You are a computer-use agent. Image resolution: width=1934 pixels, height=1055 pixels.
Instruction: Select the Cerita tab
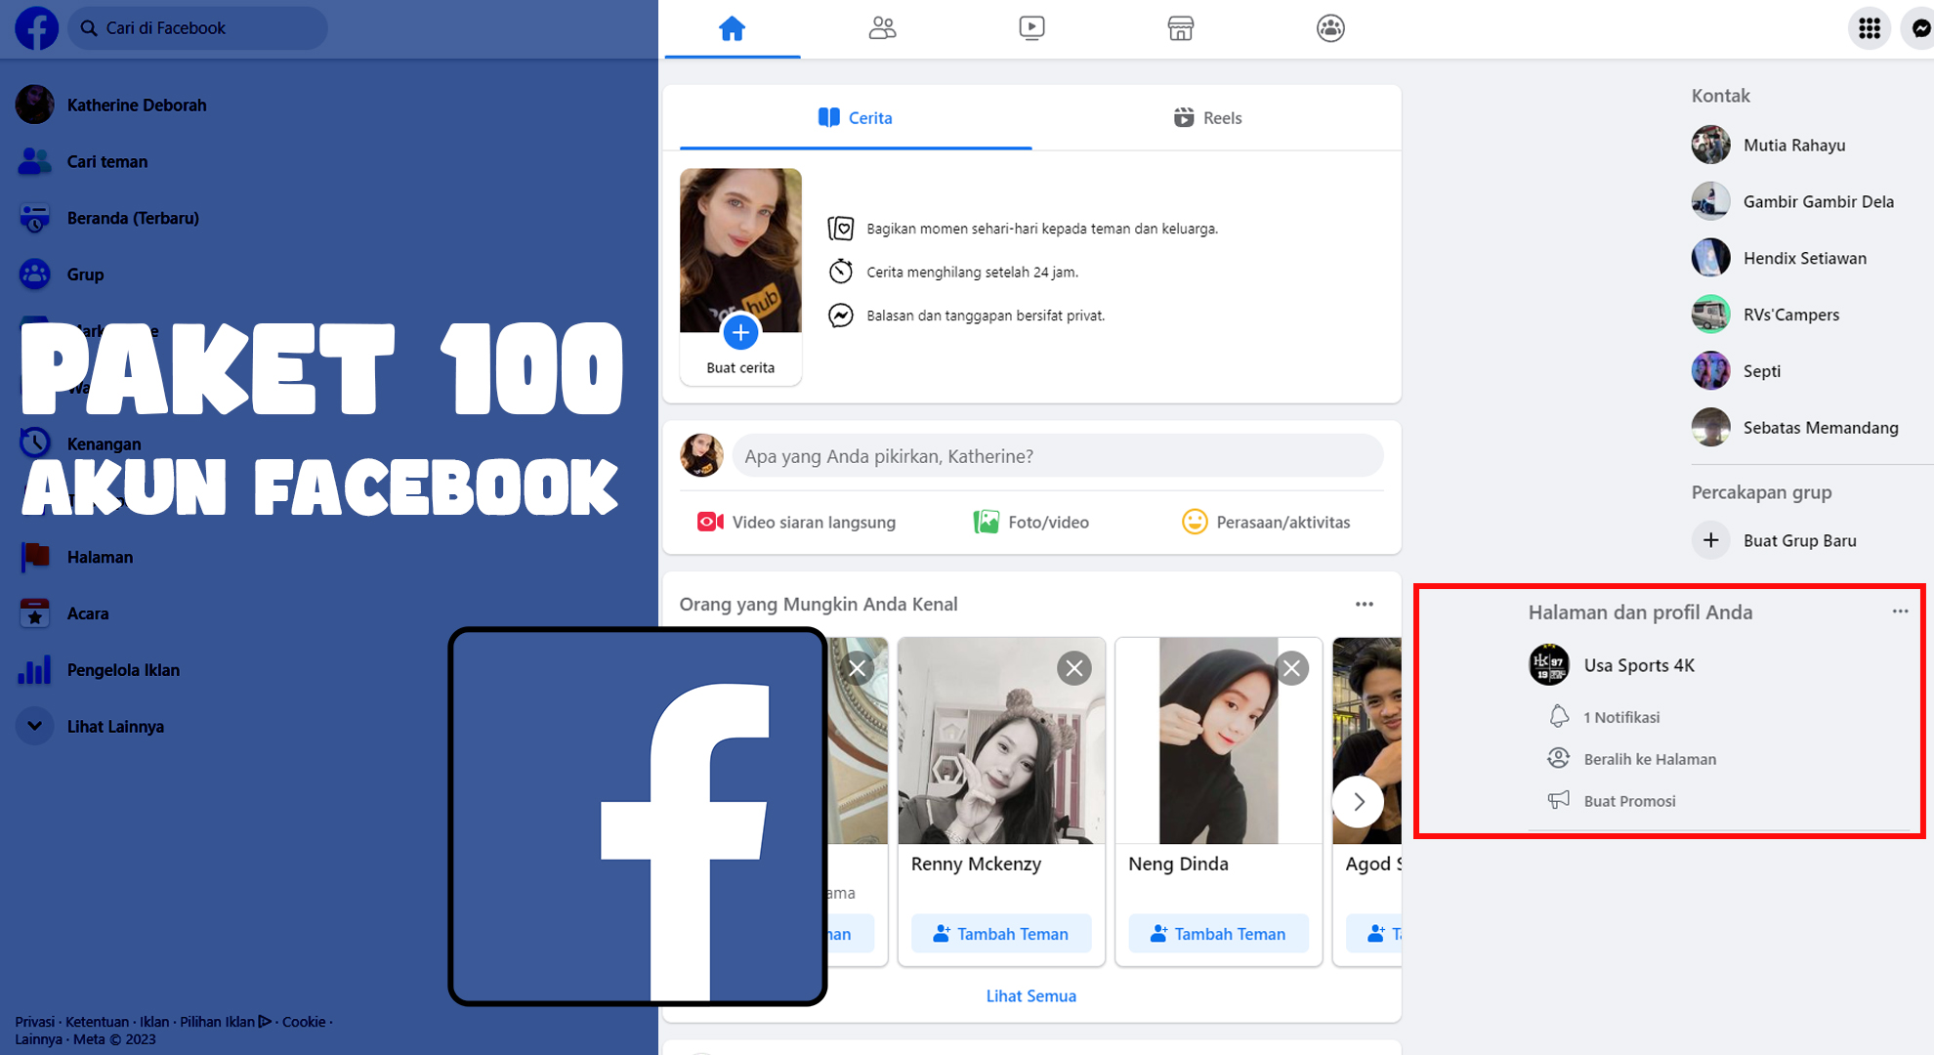(x=856, y=118)
